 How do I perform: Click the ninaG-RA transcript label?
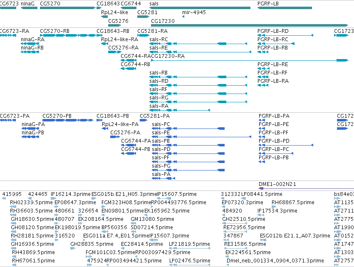[x=32, y=39]
